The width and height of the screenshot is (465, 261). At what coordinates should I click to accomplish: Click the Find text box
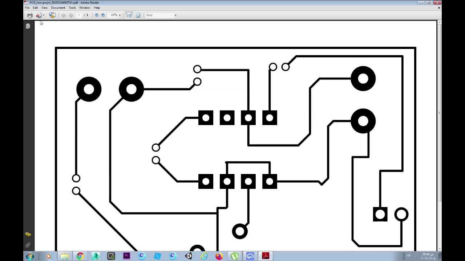point(159,15)
